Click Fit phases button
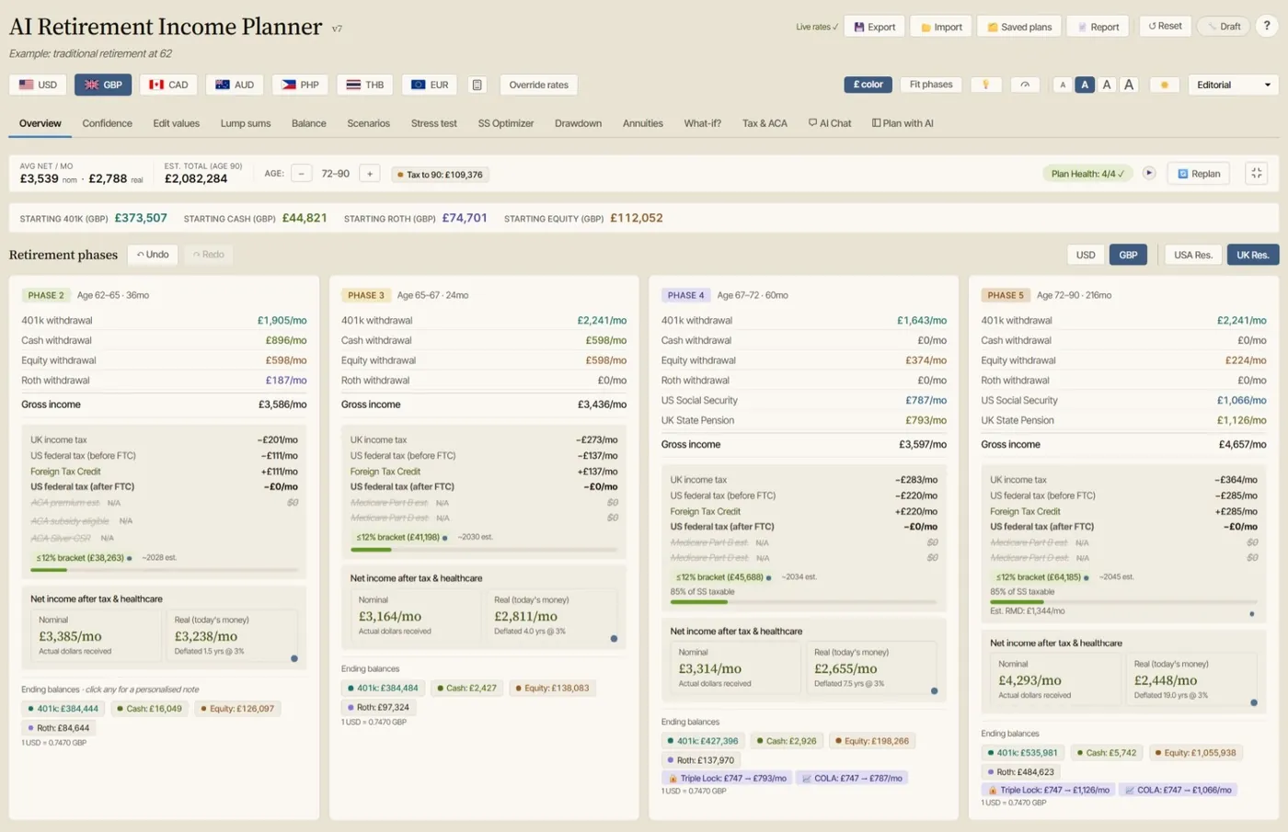This screenshot has height=832, width=1288. point(931,85)
